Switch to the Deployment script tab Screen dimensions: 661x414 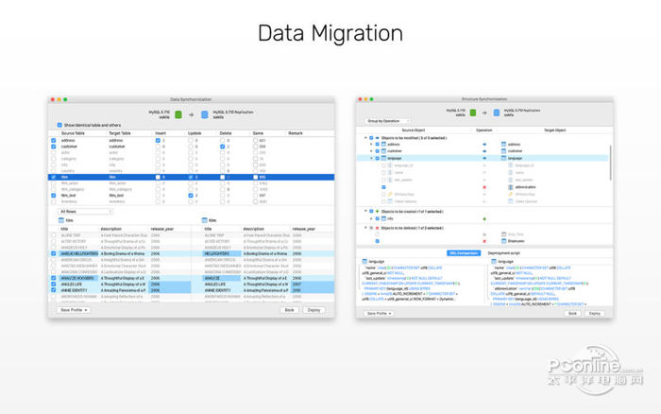503,253
